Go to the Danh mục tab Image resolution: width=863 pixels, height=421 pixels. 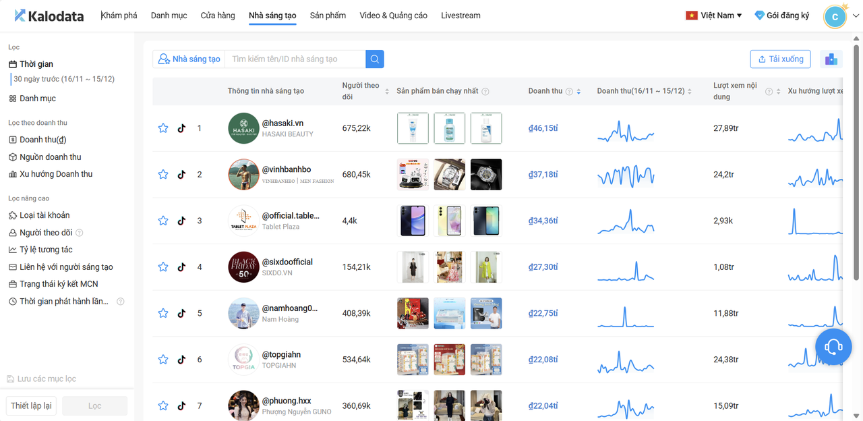pyautogui.click(x=169, y=16)
